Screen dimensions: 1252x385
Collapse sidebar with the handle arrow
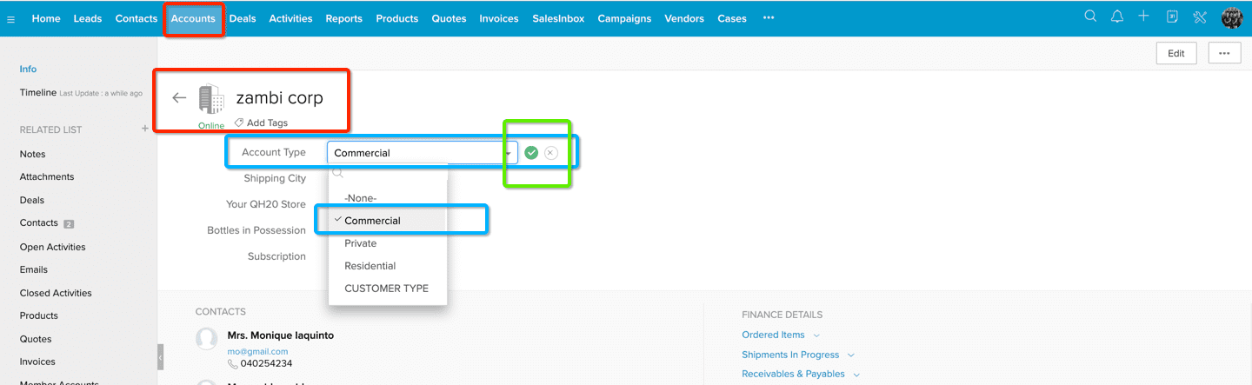pyautogui.click(x=160, y=356)
